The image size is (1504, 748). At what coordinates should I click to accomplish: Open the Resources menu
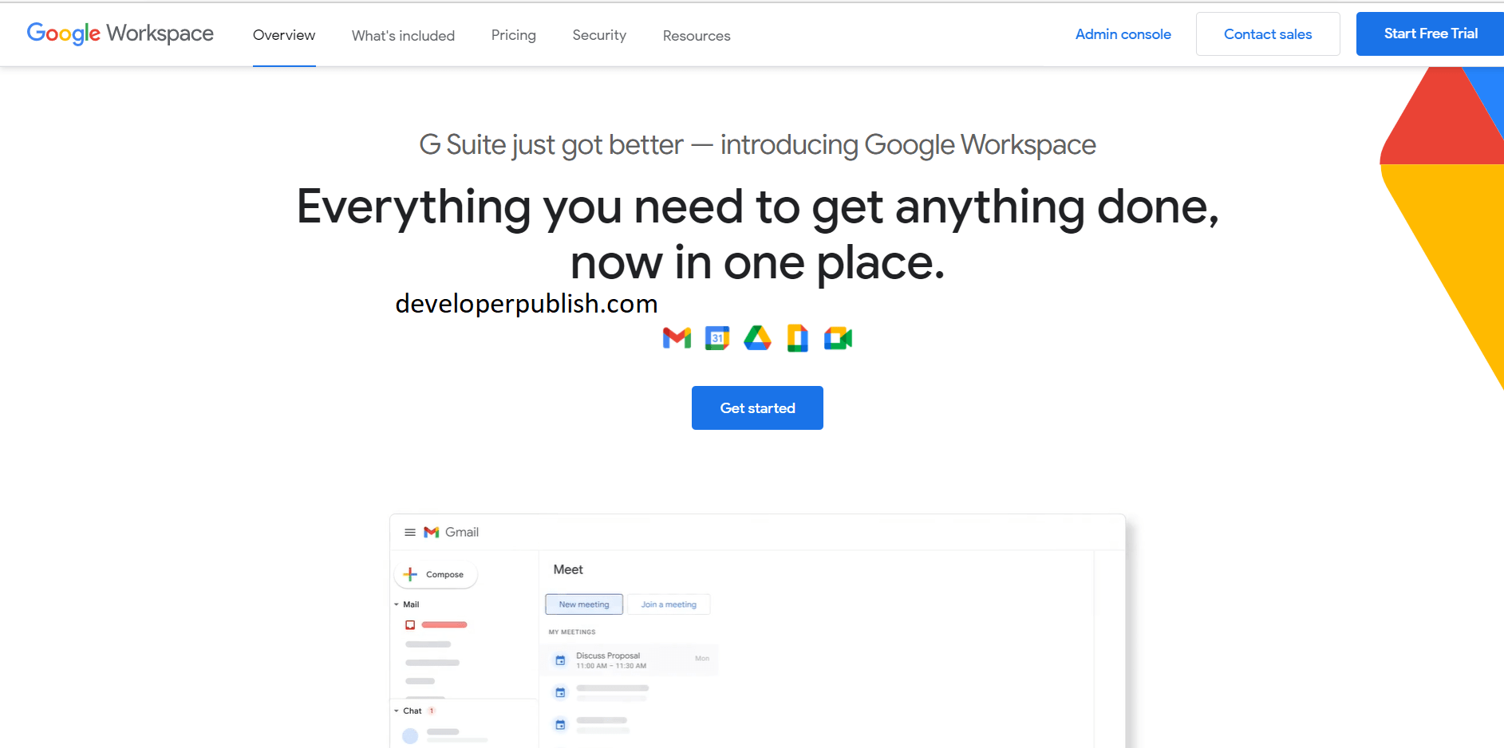click(x=697, y=36)
